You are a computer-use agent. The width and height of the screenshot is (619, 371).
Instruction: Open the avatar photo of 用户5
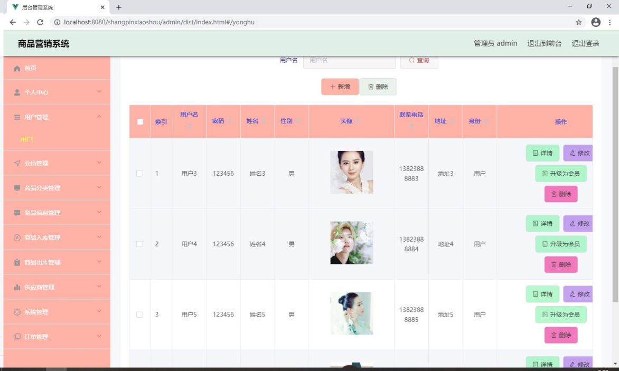352,313
